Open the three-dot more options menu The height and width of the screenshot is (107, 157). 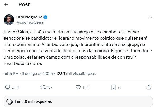coord(150,17)
